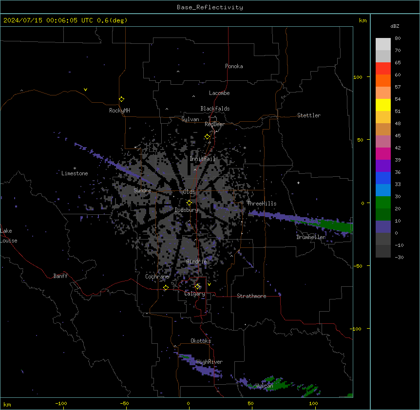
Task: Pick the bright yellow 51–54 dBZ swatch
Action: pos(383,105)
